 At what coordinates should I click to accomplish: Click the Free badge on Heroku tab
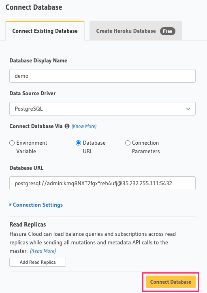click(x=168, y=31)
